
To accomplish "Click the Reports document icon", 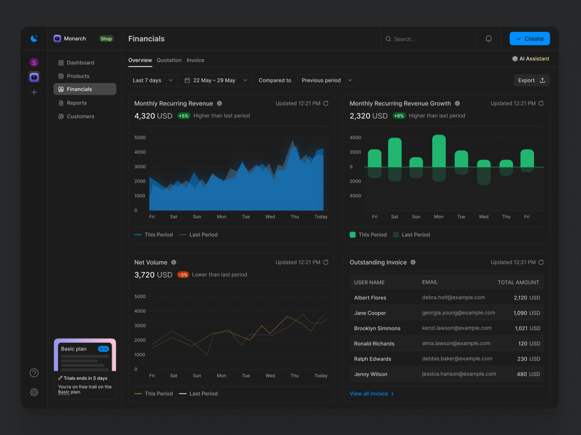I will [61, 103].
